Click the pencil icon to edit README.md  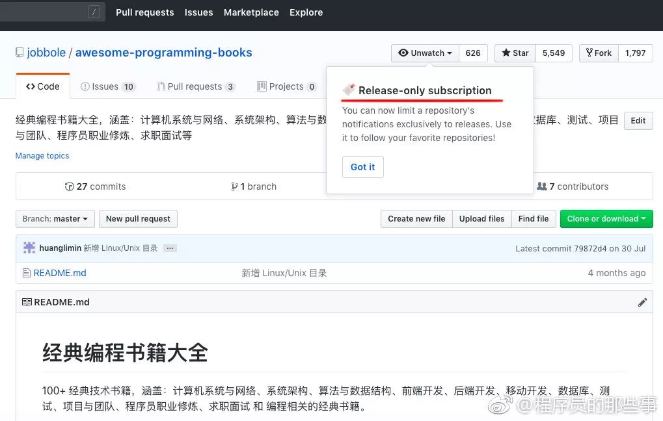point(642,302)
